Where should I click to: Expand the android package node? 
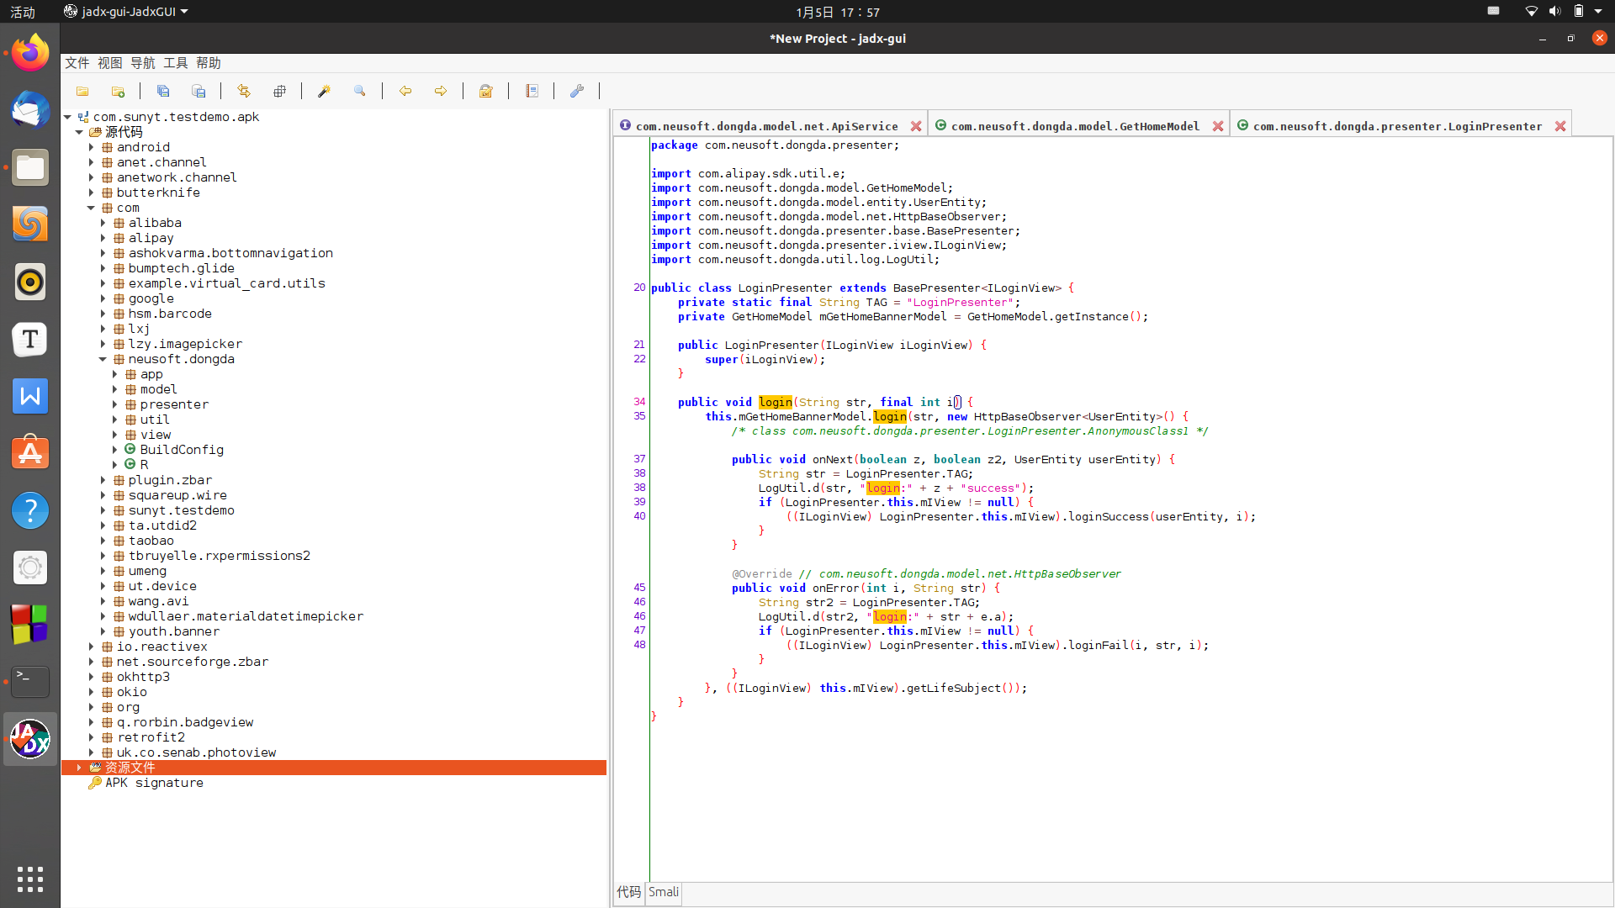pos(92,147)
